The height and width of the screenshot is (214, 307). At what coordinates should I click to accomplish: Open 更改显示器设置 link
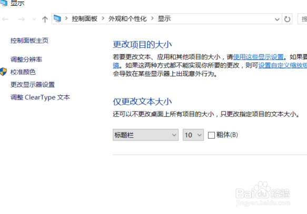(33, 85)
